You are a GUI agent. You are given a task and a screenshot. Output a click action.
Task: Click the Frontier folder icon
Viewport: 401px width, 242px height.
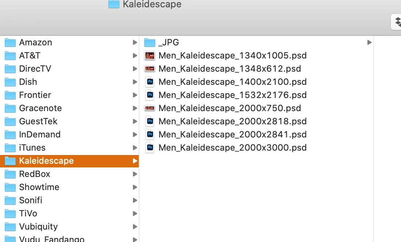point(10,95)
